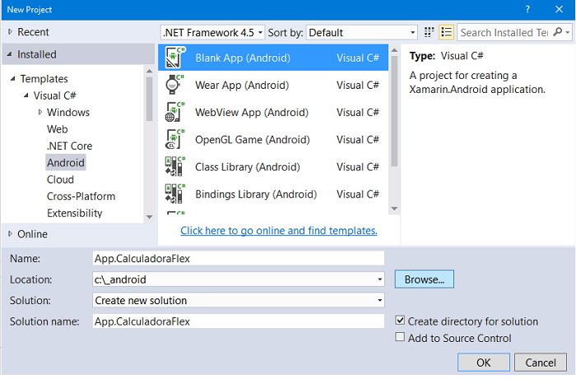Click template list scroll down arrow

(394, 209)
